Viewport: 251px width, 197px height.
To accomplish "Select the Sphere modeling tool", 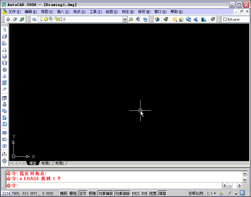I will 4,56.
